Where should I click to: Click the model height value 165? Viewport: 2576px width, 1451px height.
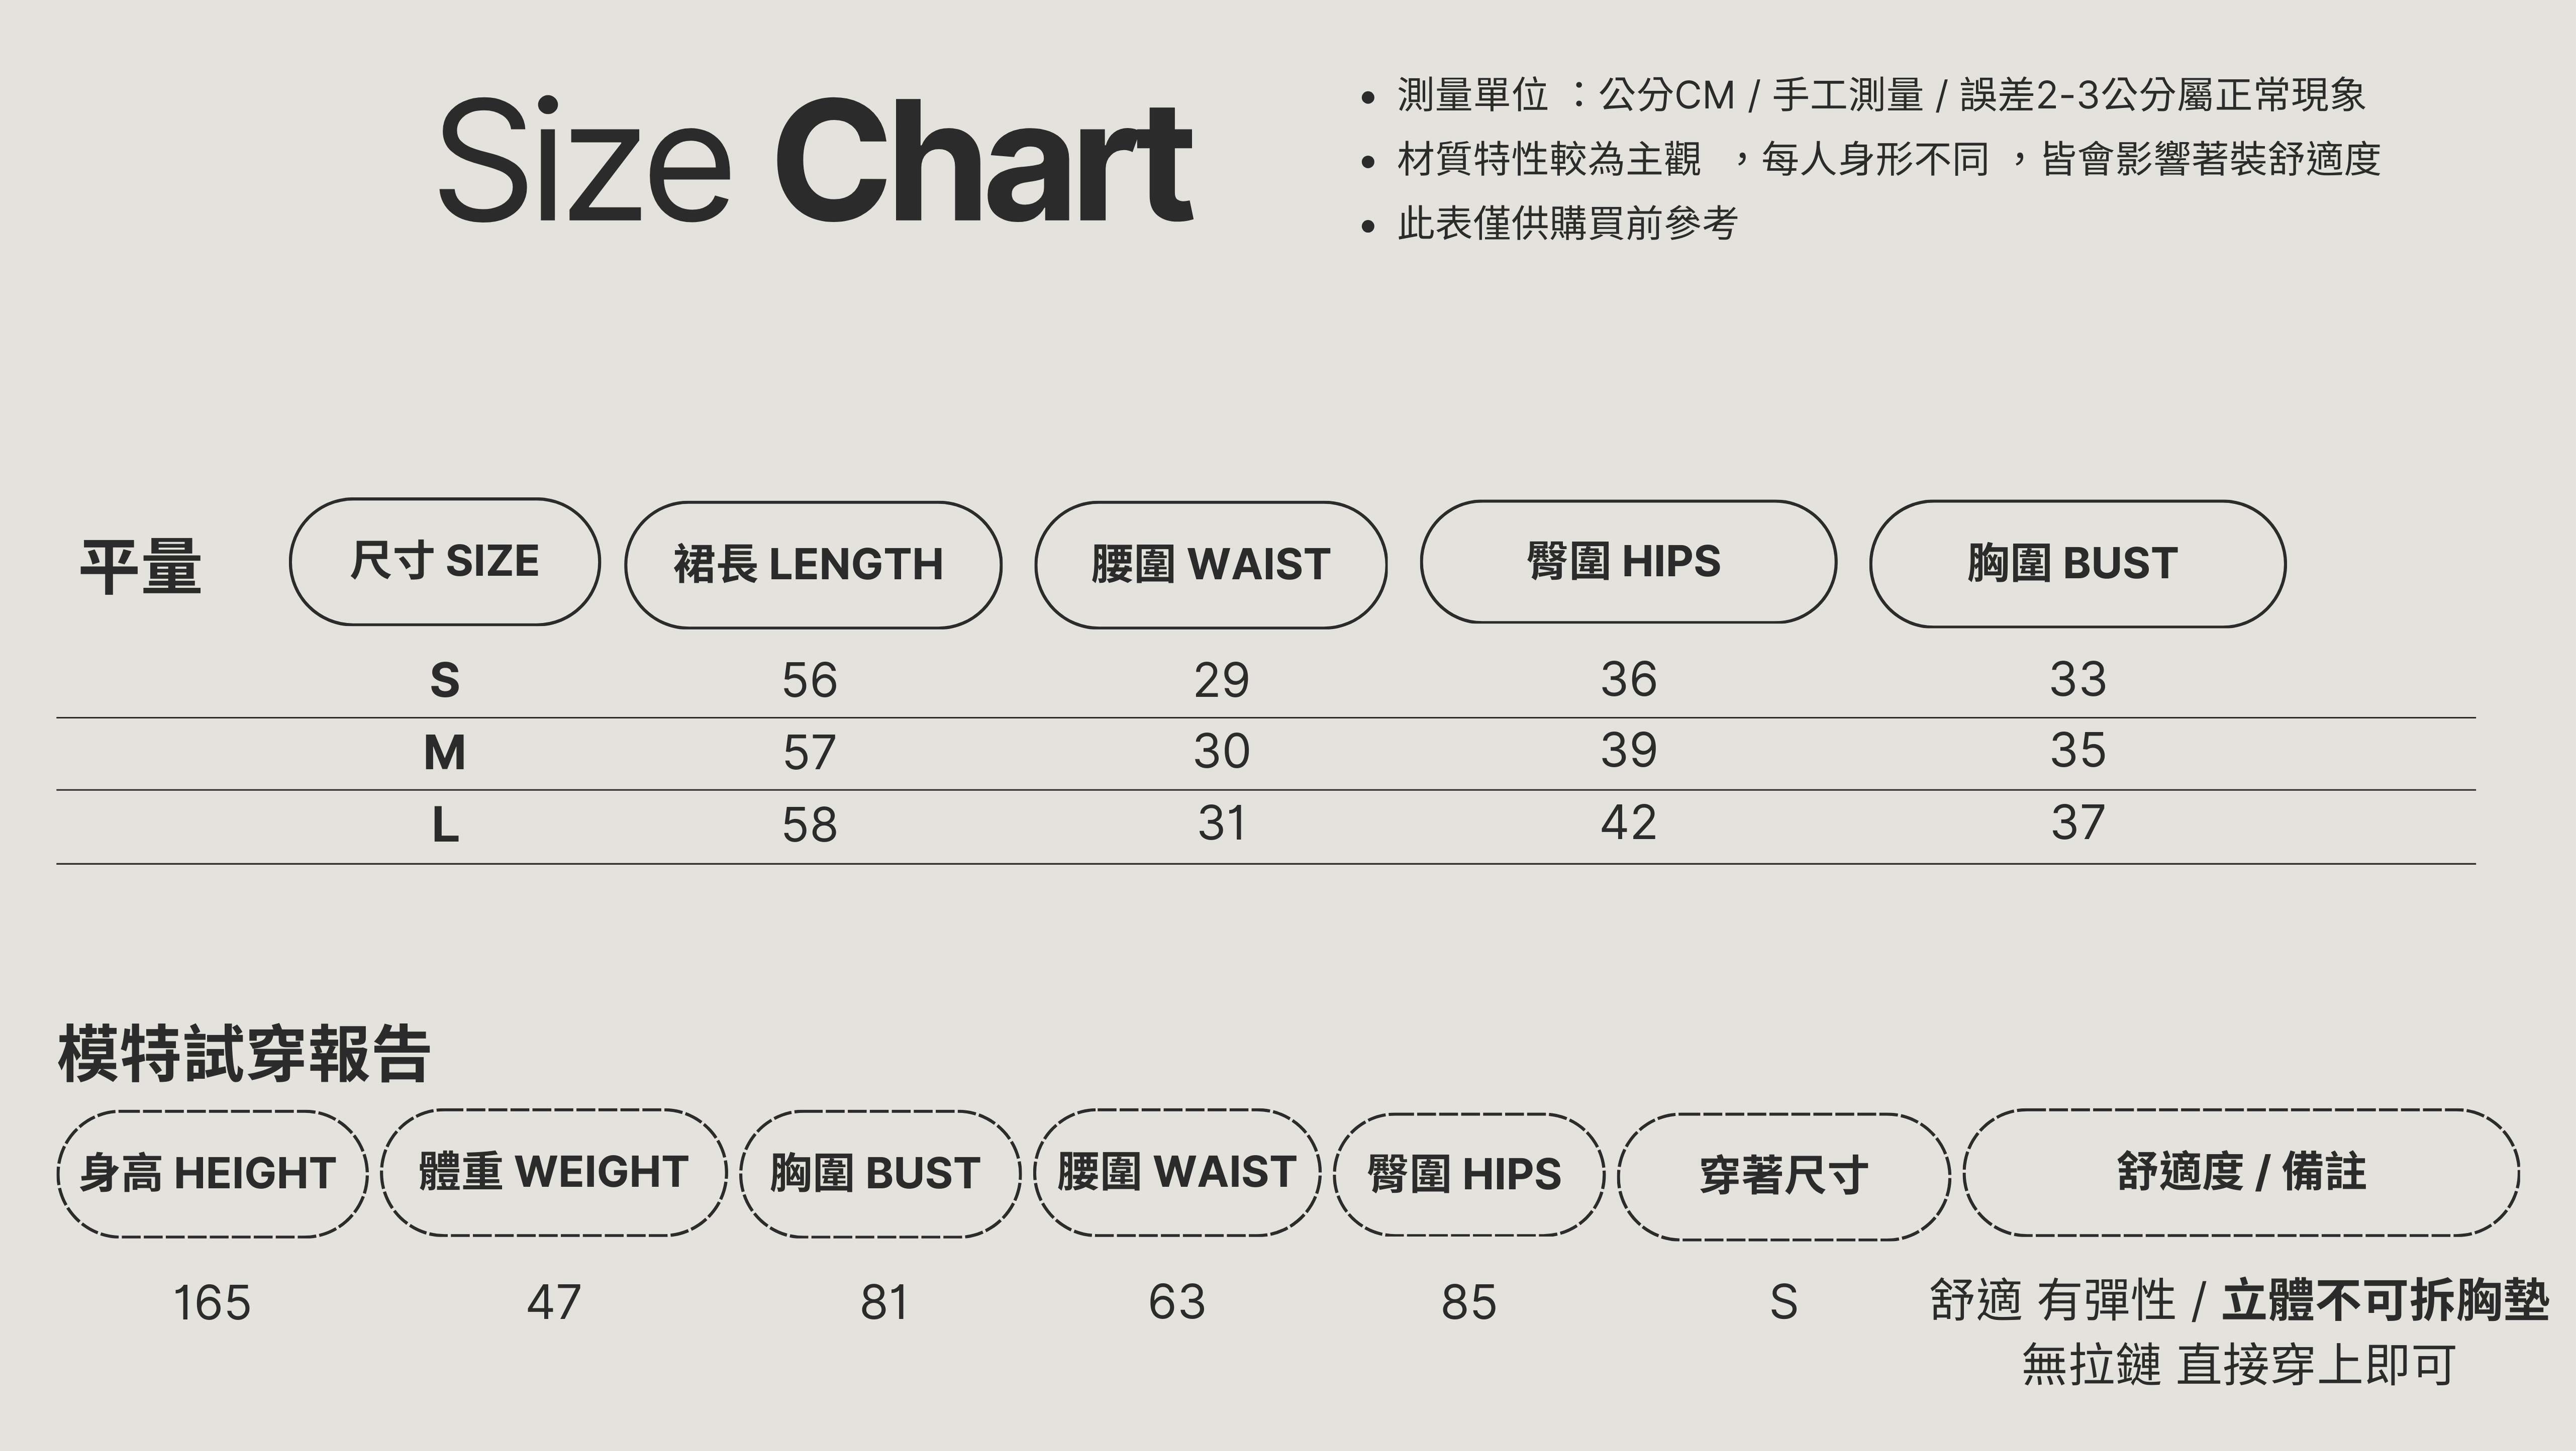click(x=212, y=1303)
